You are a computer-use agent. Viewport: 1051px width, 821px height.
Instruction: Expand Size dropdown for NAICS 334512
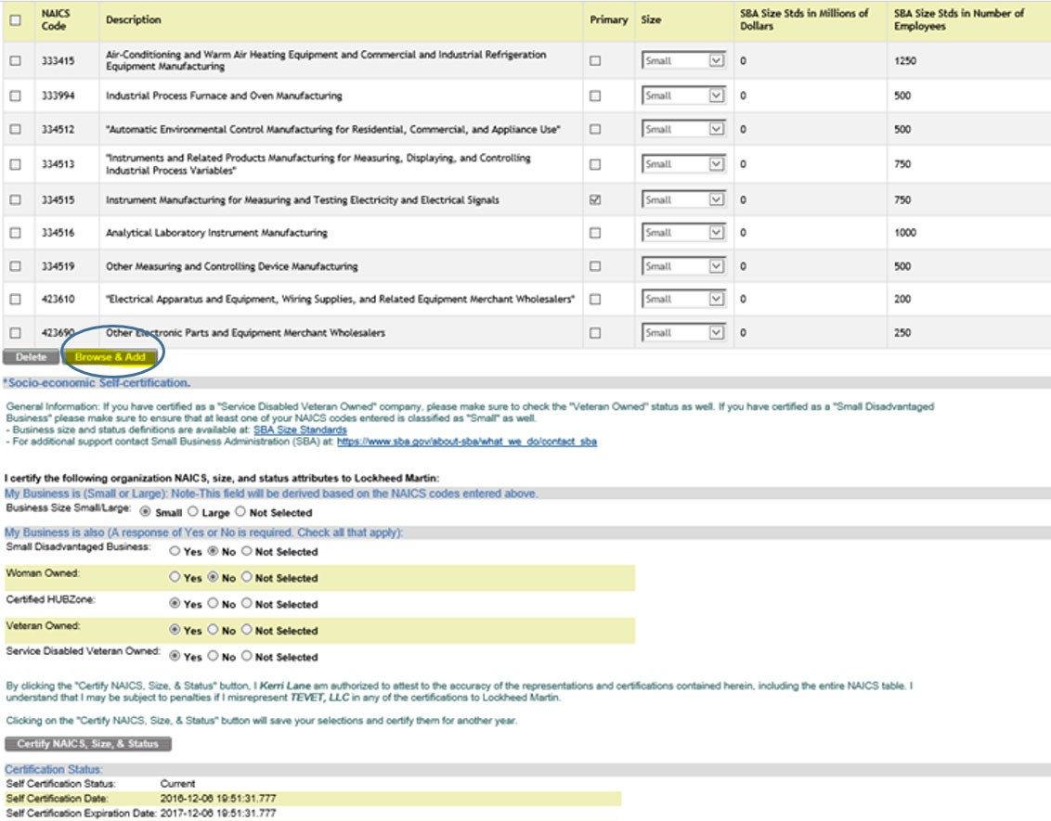click(715, 129)
